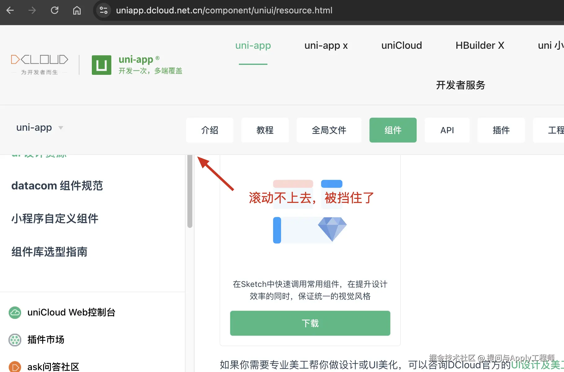Click the DCLOUD logo
Screen dimensions: 564x372
click(x=40, y=59)
